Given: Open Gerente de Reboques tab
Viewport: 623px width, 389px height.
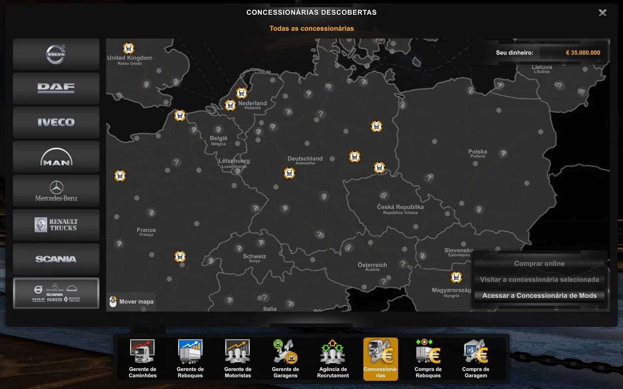Looking at the screenshot, I should (x=190, y=358).
